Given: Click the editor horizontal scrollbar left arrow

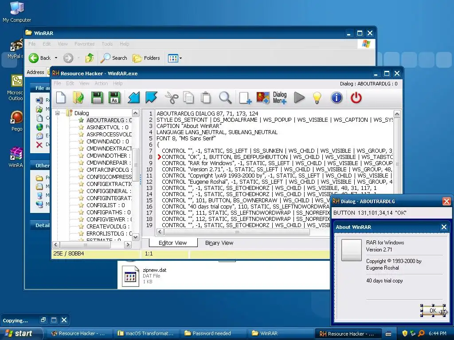Looking at the screenshot, I should tap(160, 232).
